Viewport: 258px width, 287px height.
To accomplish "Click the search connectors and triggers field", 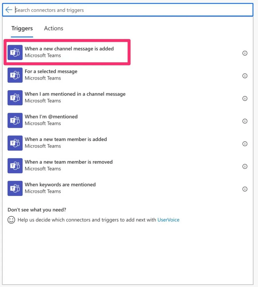I will coord(132,10).
